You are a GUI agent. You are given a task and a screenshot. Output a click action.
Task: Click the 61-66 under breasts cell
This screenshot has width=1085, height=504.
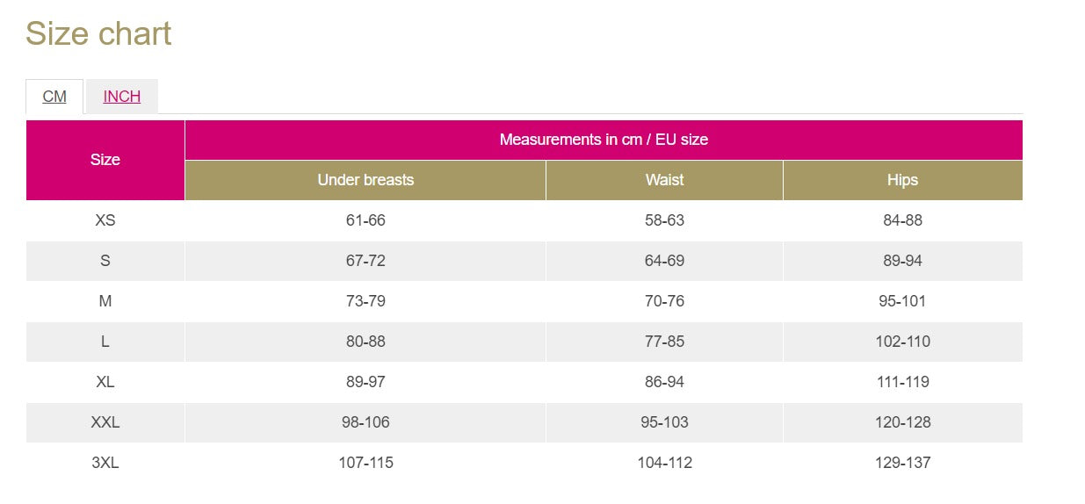[365, 220]
